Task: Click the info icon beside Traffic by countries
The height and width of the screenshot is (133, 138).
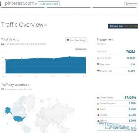Action: 29,85
